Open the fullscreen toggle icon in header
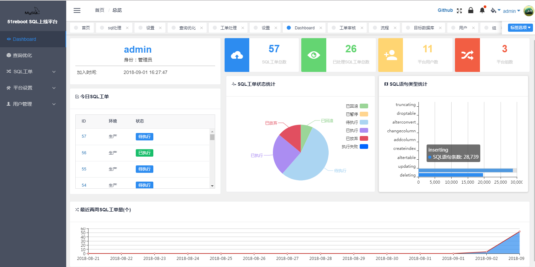 (459, 11)
